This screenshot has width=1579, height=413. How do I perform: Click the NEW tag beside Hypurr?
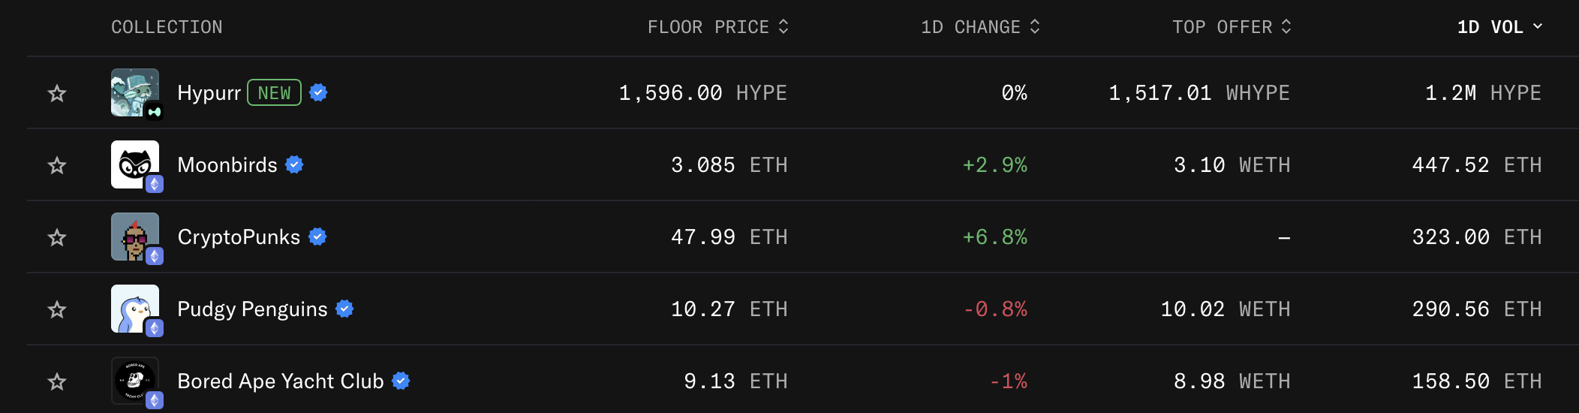coord(274,92)
